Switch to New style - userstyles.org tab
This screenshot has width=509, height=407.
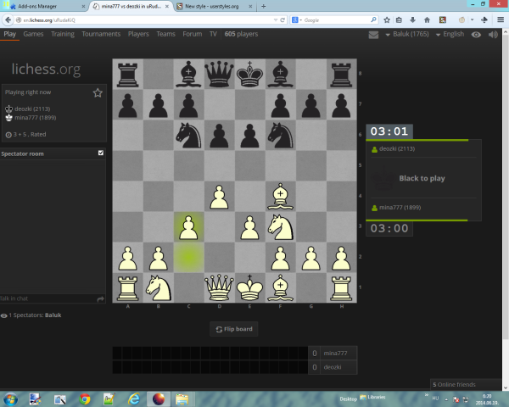tap(215, 6)
